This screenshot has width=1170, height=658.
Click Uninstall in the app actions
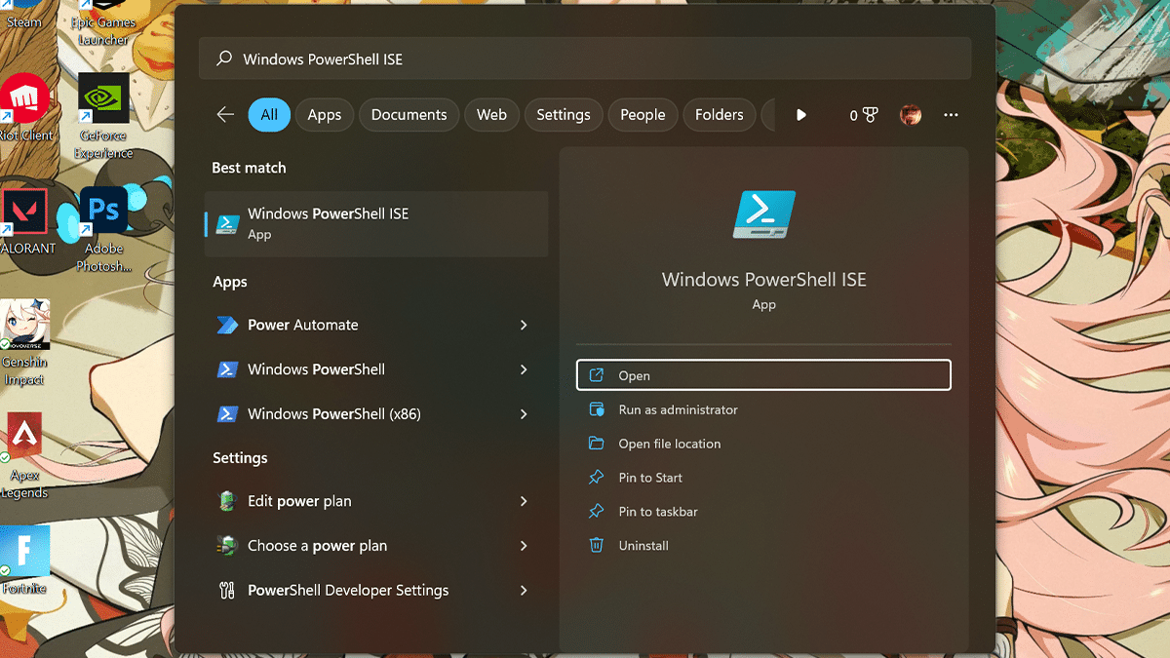coord(643,546)
